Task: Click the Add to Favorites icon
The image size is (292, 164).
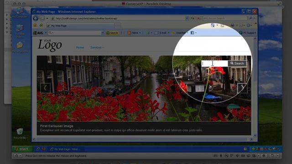Action: [41, 26]
